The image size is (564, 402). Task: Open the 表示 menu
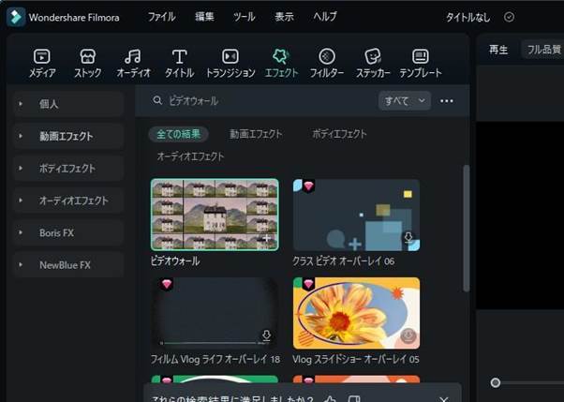coord(284,17)
